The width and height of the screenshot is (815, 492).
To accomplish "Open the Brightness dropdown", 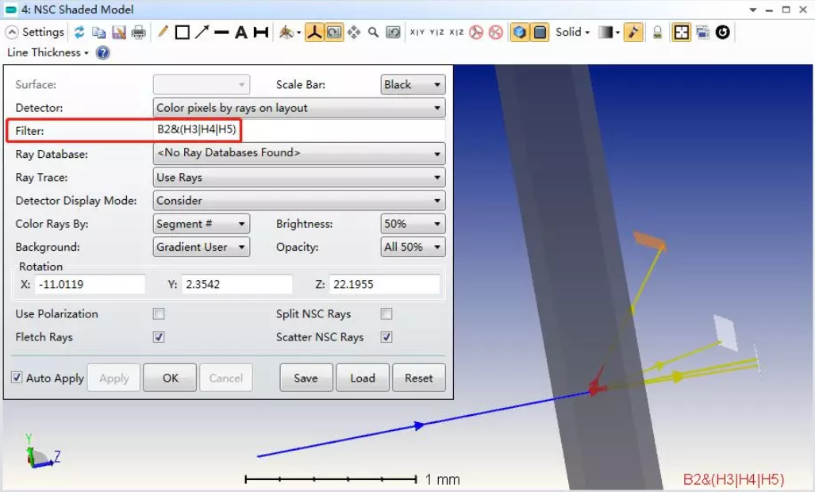I will click(413, 224).
